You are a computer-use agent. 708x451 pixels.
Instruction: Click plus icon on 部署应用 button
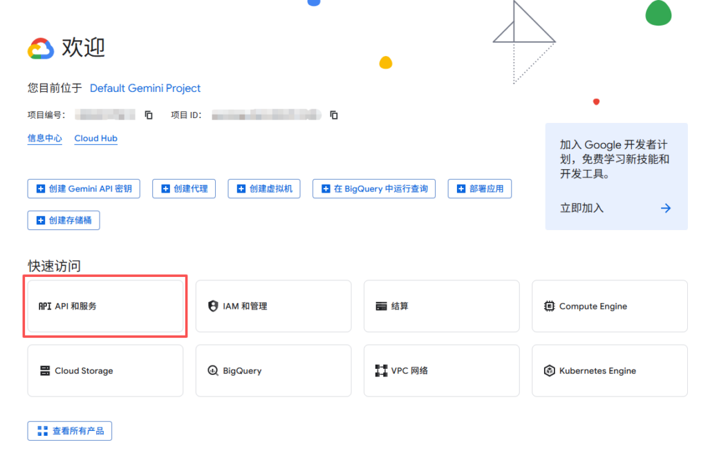[461, 189]
